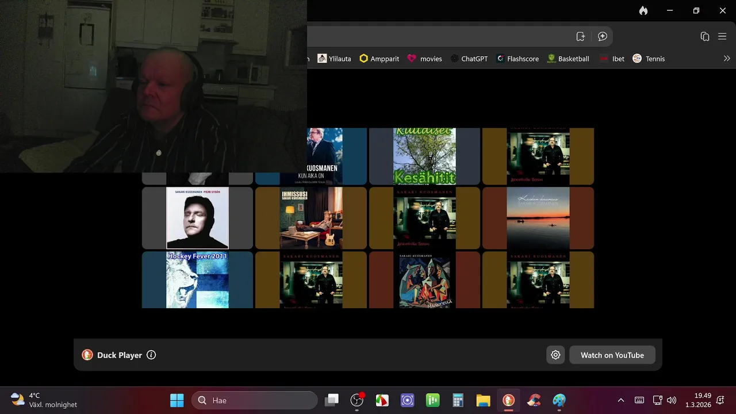Open OBS Studio from the taskbar
This screenshot has width=736, height=414.
(357, 400)
